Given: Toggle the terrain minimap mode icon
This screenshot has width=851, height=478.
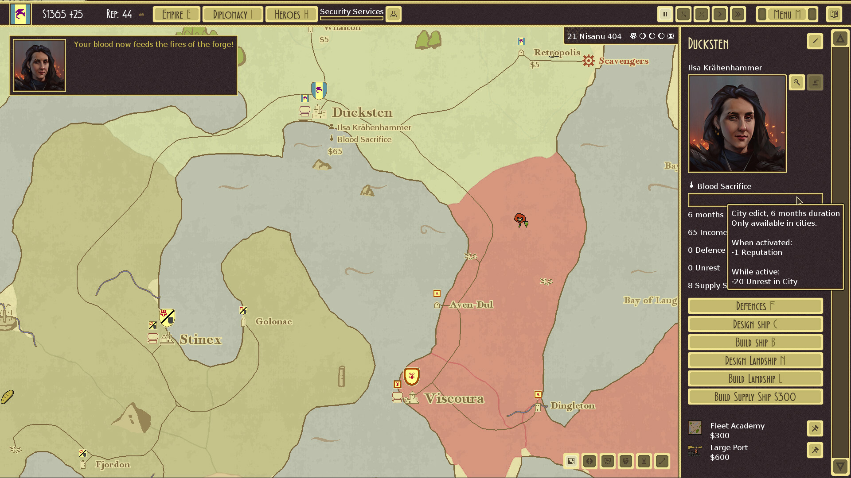Looking at the screenshot, I should coord(571,461).
